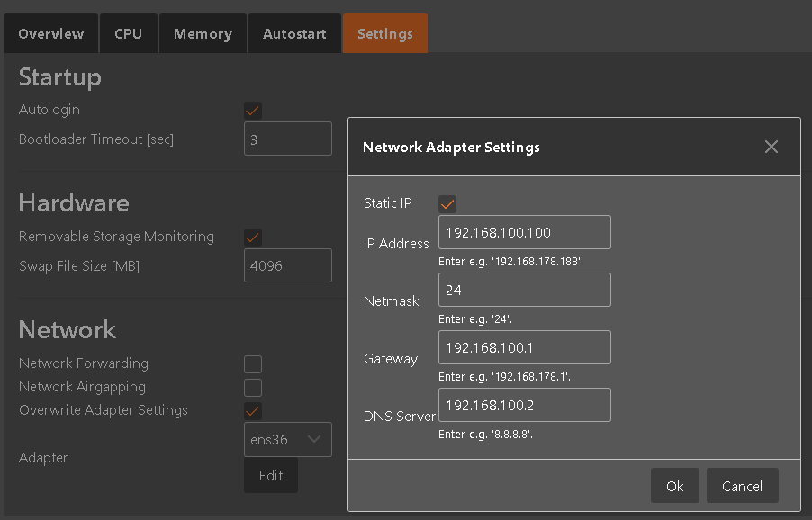Uncheck Removable Storage Monitoring
Image resolution: width=812 pixels, height=520 pixels.
252,237
